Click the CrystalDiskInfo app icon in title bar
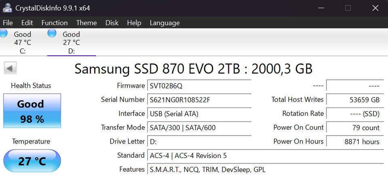 7,8
